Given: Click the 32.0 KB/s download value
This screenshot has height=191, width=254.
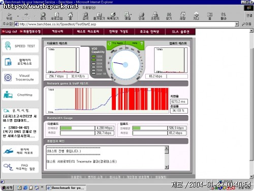Looking at the screenshot, I should (x=78, y=76).
